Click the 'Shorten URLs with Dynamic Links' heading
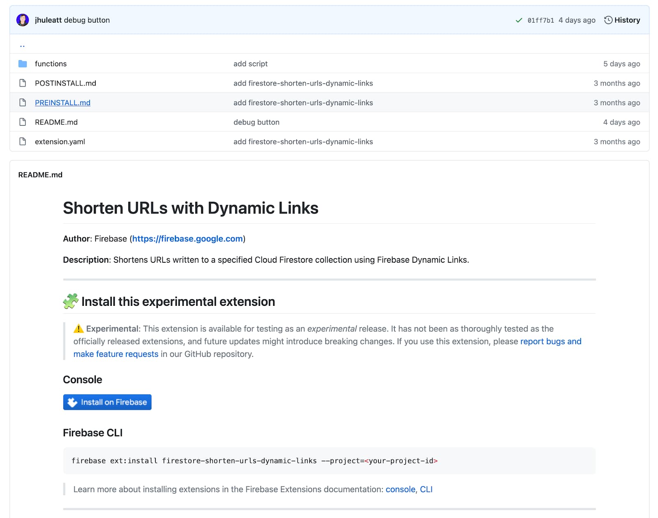The height and width of the screenshot is (518, 658). [x=190, y=208]
